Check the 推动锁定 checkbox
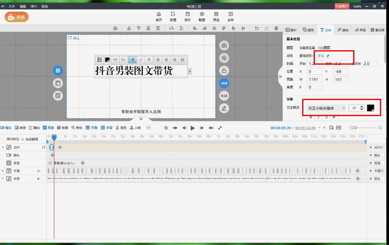 point(3,139)
